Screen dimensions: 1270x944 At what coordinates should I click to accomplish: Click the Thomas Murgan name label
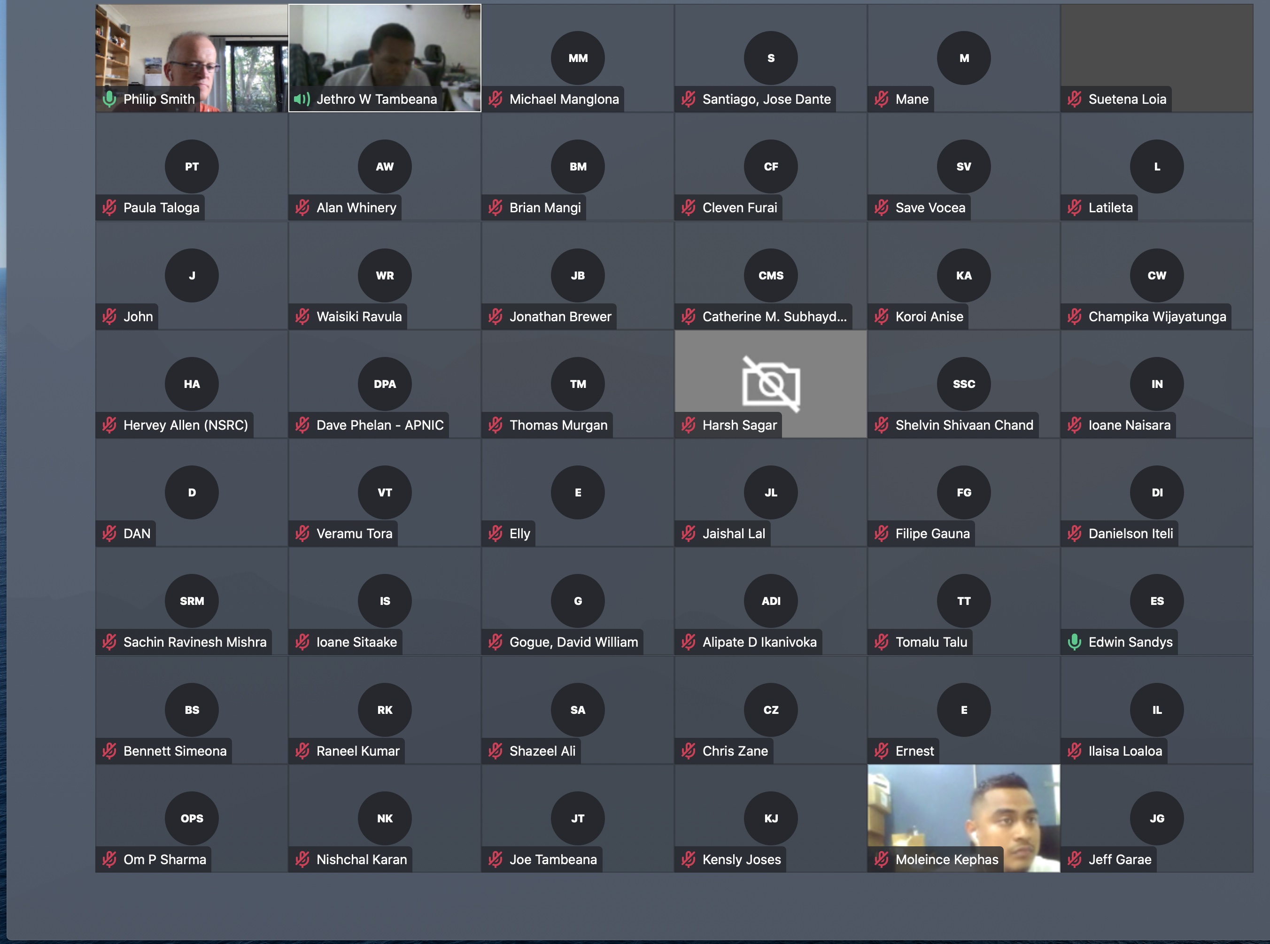coord(558,425)
